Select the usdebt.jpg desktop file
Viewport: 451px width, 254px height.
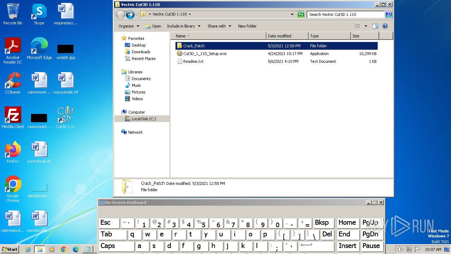pos(66,52)
